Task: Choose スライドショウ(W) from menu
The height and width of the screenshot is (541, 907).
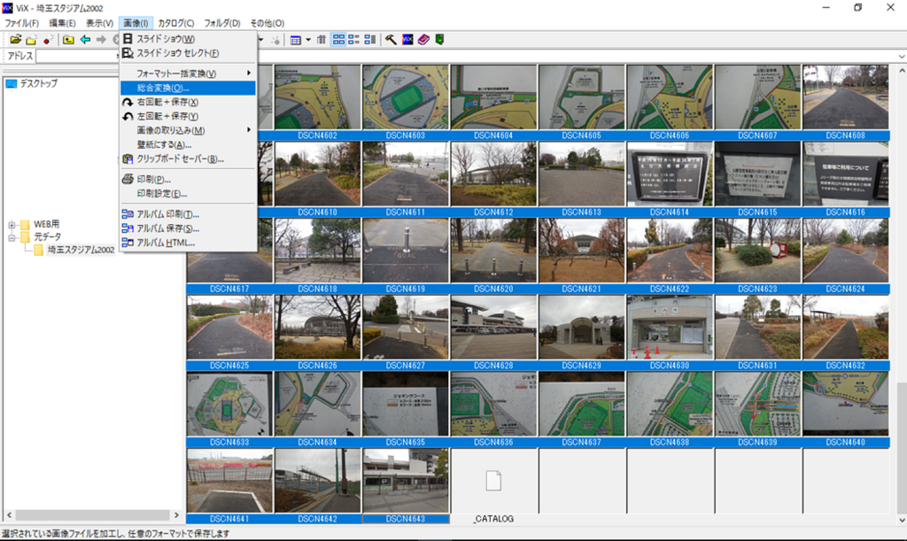Action: [x=188, y=39]
